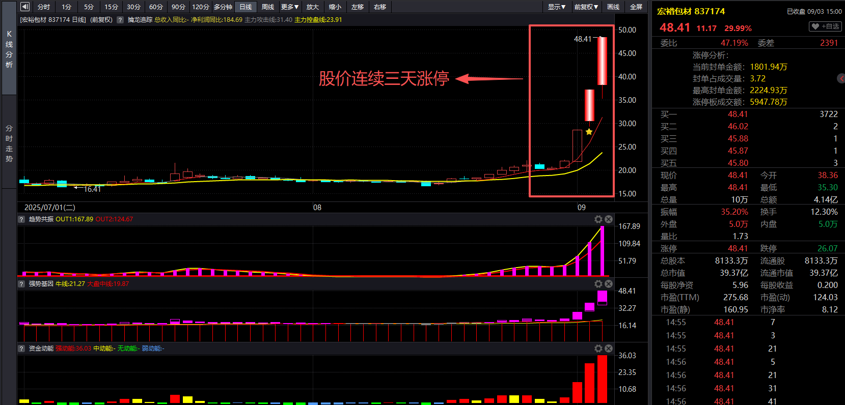Screen dimensions: 845x405
Task: Click the 今开 value 38.36
Action: click(x=828, y=176)
